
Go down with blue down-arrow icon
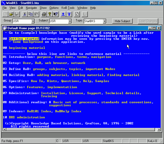point(69,14)
